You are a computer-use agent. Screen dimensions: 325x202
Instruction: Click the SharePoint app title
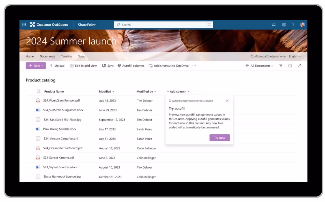[x=87, y=25]
